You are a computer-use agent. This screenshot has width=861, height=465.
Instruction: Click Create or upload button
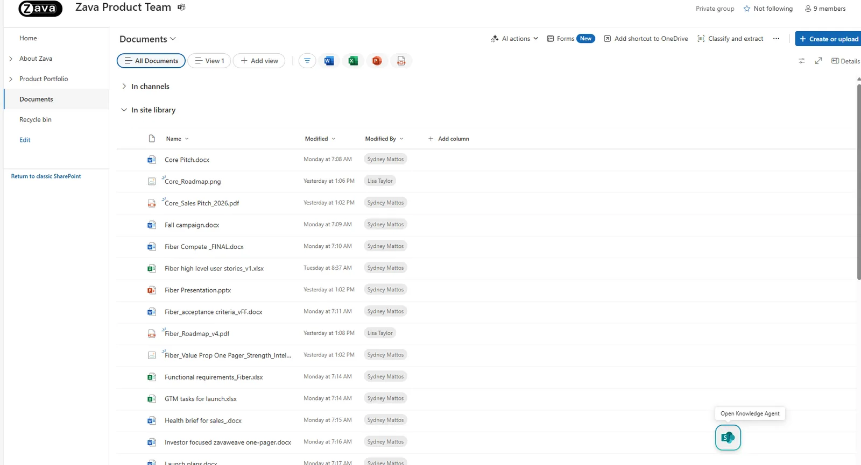point(829,39)
